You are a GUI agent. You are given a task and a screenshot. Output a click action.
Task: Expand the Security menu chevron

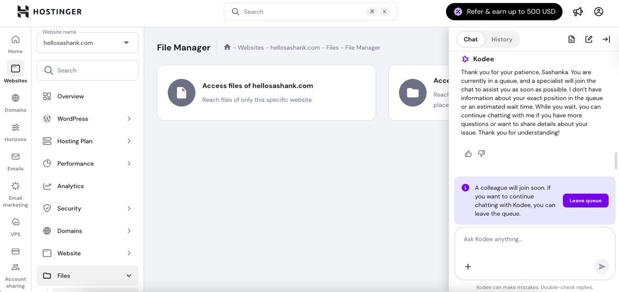click(129, 208)
